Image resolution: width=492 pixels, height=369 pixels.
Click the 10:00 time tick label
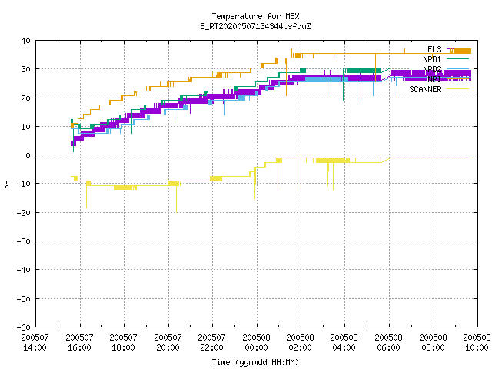(477, 347)
